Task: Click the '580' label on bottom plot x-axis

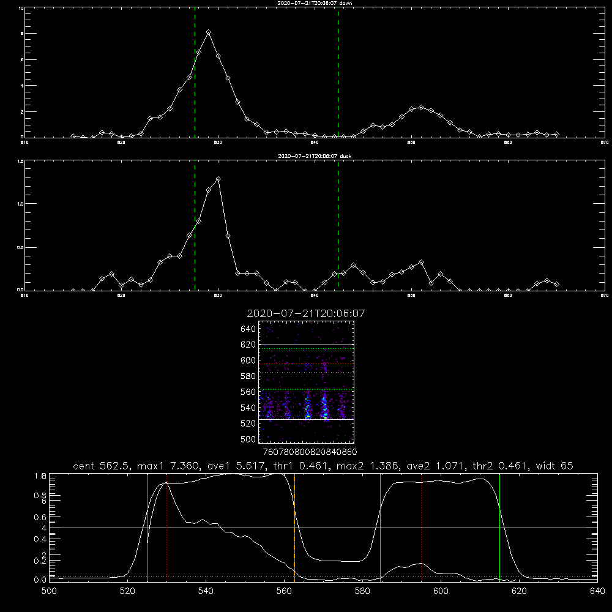Action: pyautogui.click(x=362, y=591)
